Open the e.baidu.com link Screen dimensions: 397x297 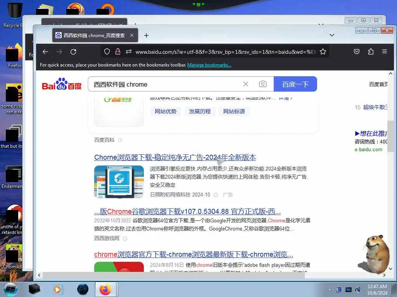click(368, 150)
